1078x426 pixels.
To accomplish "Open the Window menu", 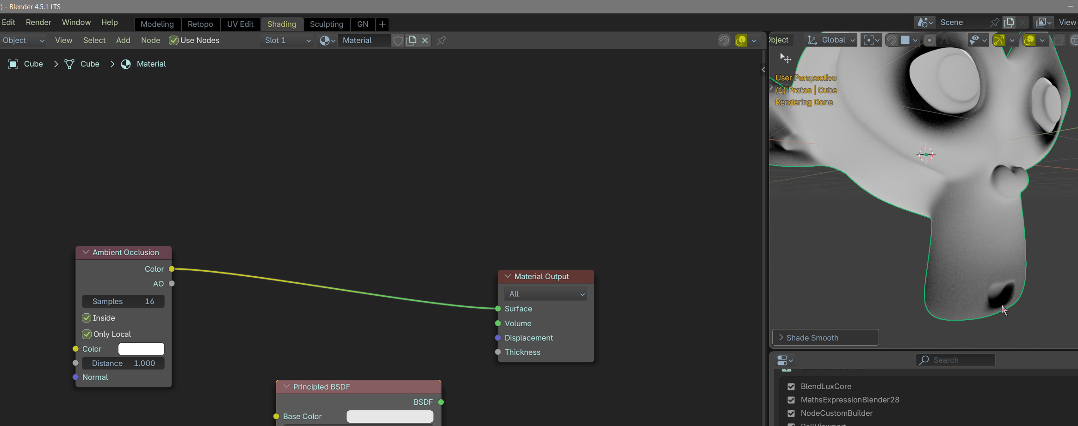I will (x=76, y=22).
